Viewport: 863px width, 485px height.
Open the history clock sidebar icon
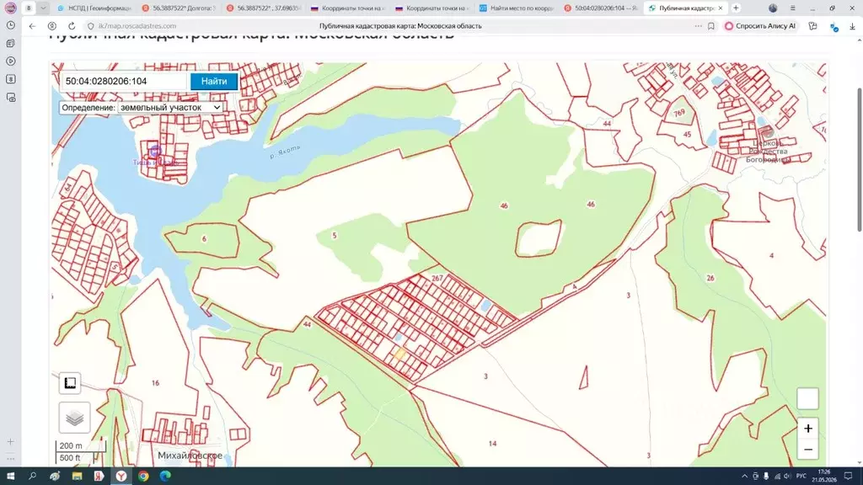click(10, 25)
